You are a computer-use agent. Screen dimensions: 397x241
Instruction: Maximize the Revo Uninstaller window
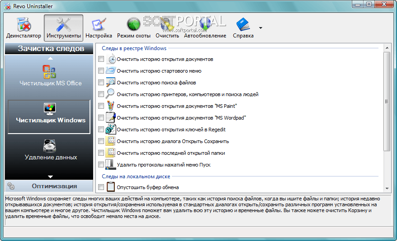pyautogui.click(x=369, y=5)
